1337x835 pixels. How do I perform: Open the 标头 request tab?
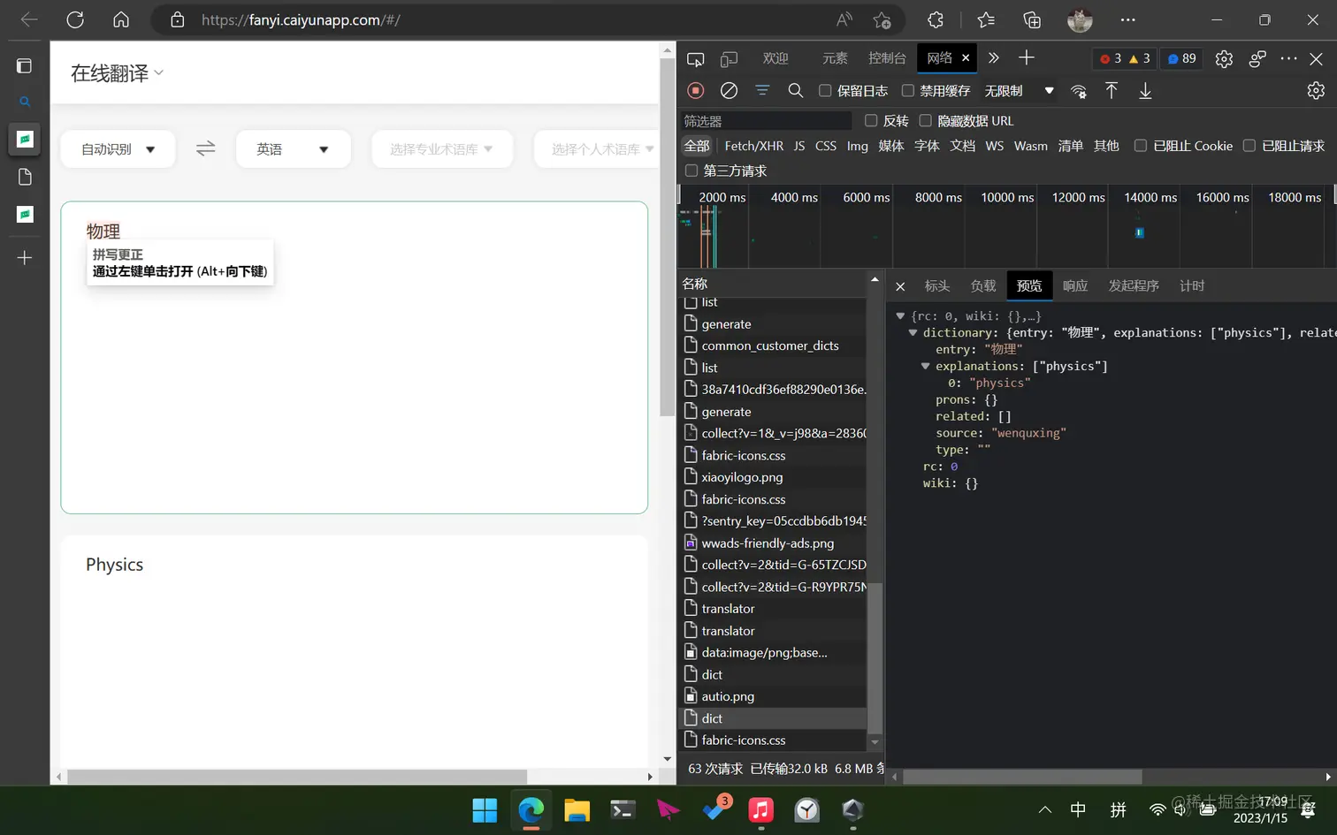tap(937, 286)
